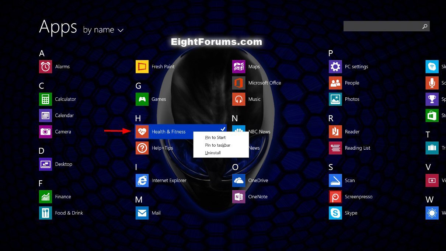The image size is (446, 251).
Task: Open the Photos app icon
Action: (335, 99)
